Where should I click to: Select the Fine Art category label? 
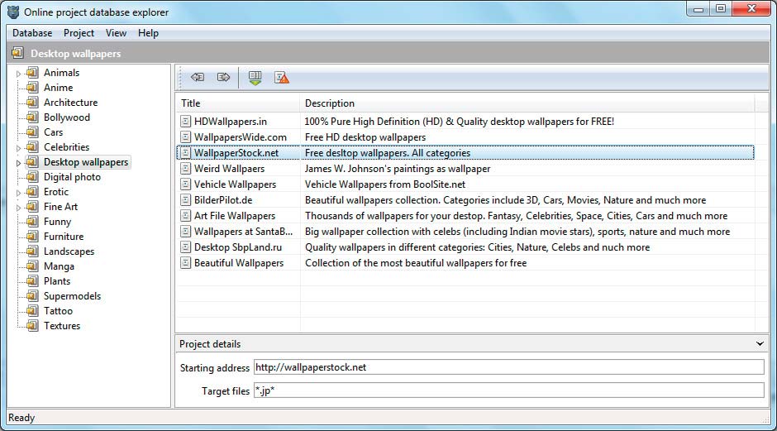(x=60, y=206)
